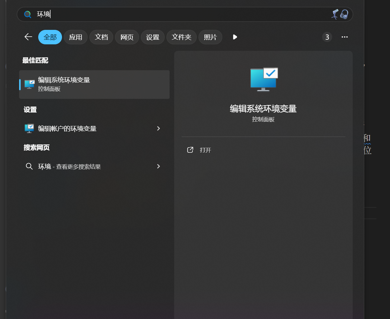The width and height of the screenshot is (390, 319).
Task: Click the microphone headset icon in search bar
Action: (340, 14)
